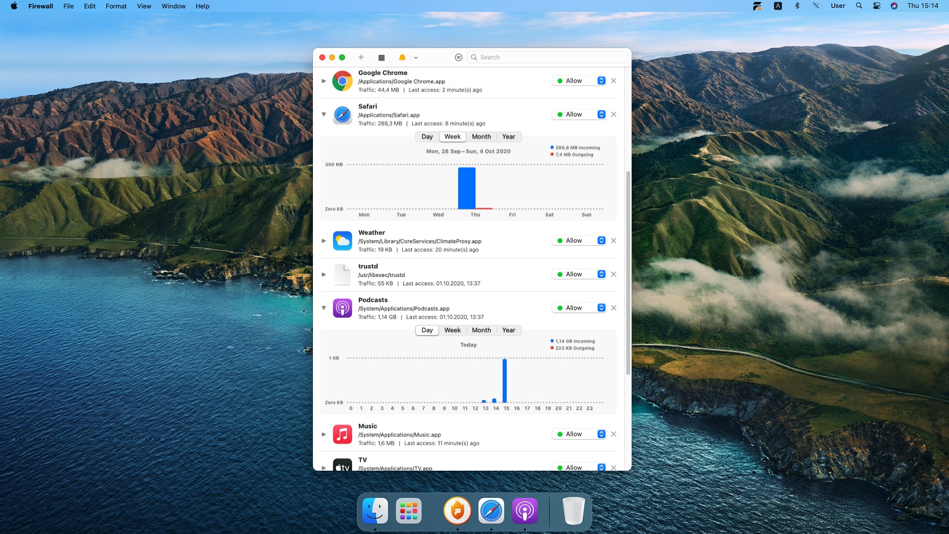
Task: Open the Allow dropdown for trustd
Action: [579, 274]
